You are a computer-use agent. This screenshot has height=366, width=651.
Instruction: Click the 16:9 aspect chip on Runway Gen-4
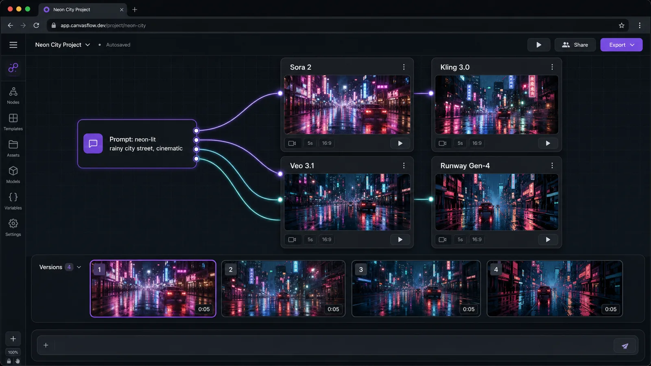tap(477, 240)
